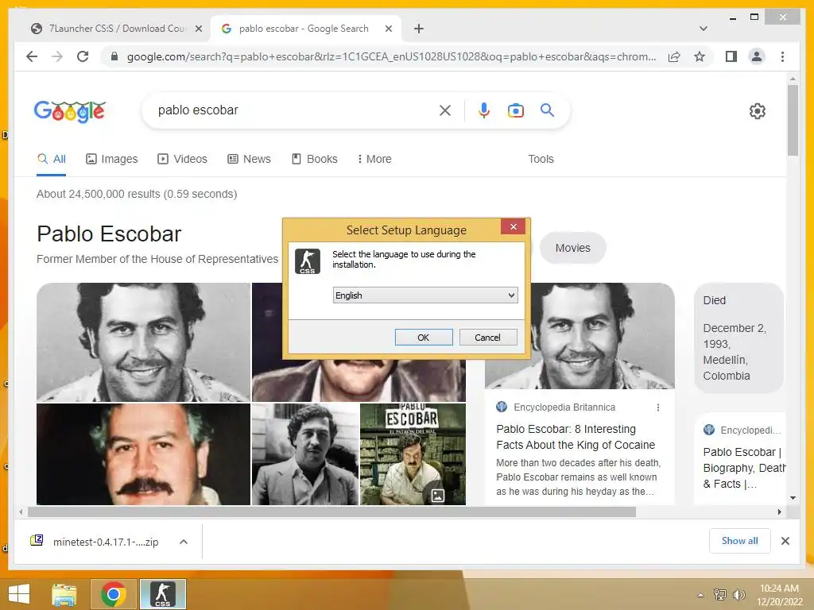814x610 pixels.
Task: Close the downloads bar
Action: (785, 541)
